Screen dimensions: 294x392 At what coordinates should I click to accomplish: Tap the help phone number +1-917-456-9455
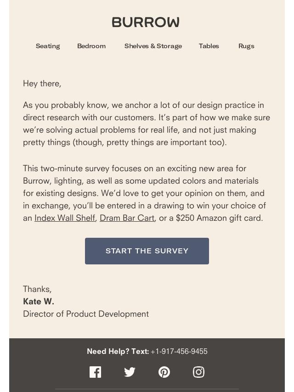click(x=179, y=351)
